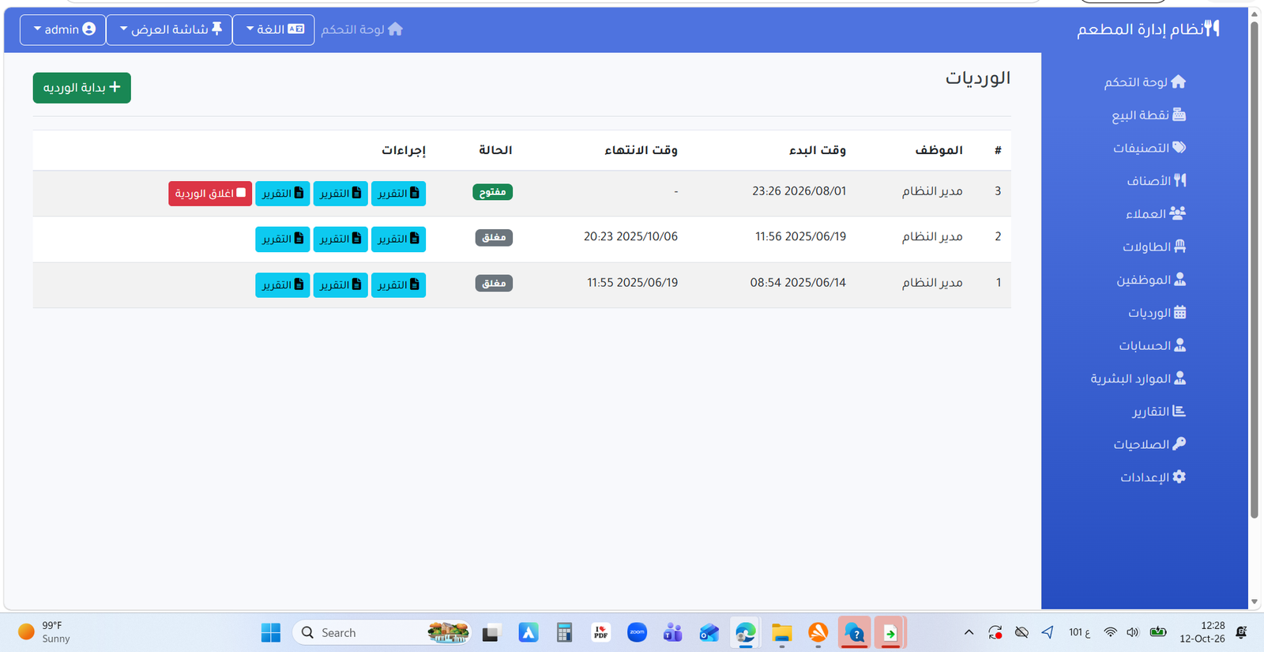Click the مغلق badge in shift row 2

point(494,238)
